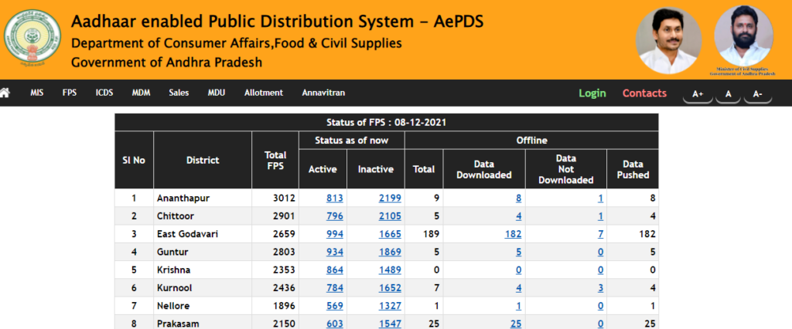Open the MDU menu
Image resolution: width=792 pixels, height=329 pixels.
pyautogui.click(x=217, y=93)
